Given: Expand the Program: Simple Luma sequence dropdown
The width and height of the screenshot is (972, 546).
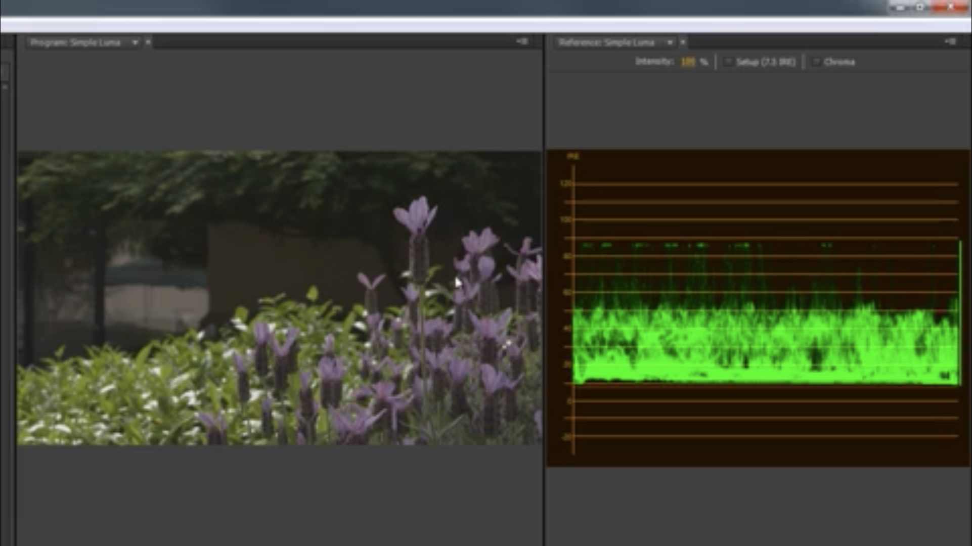Looking at the screenshot, I should [135, 42].
